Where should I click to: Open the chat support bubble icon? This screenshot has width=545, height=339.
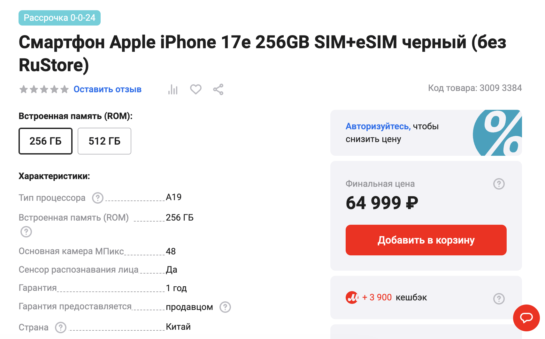click(x=526, y=318)
